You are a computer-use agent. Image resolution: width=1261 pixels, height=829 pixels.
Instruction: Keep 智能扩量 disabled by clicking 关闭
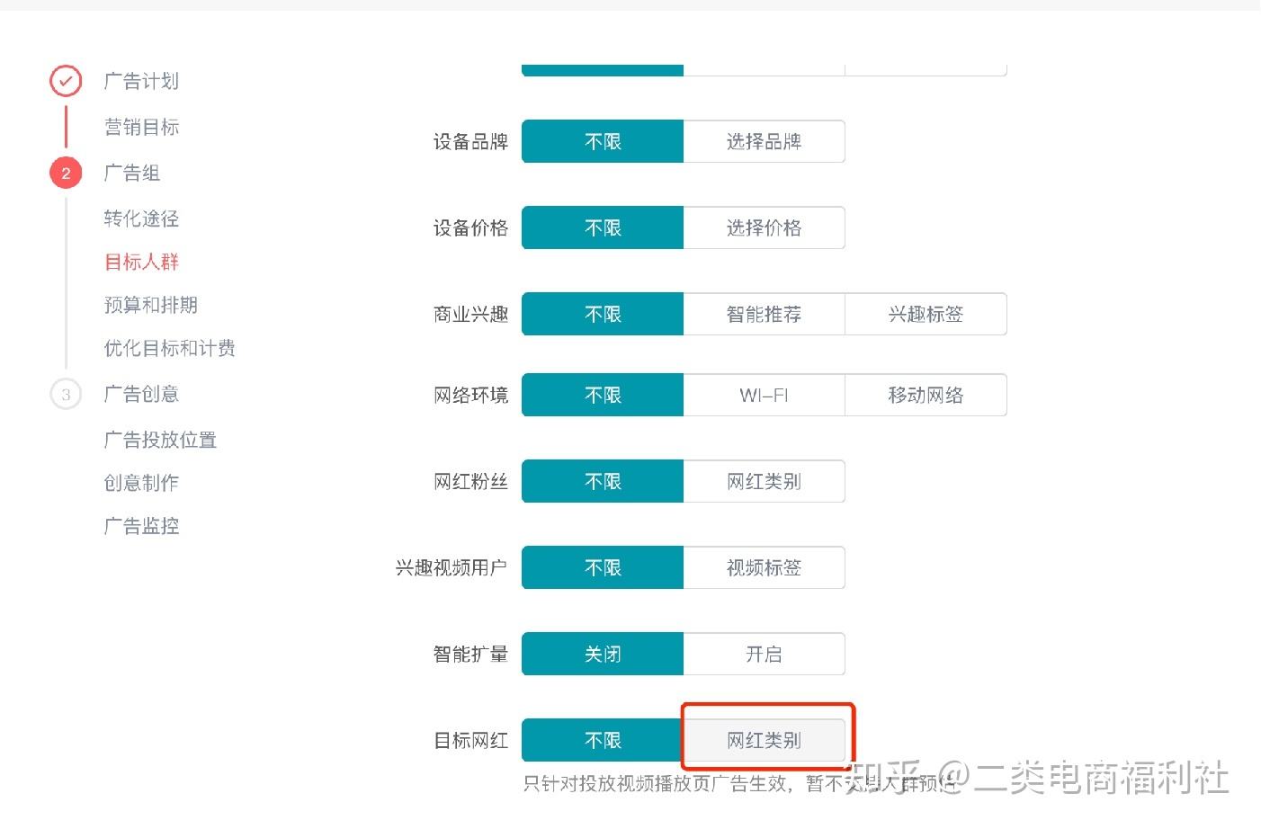click(602, 654)
